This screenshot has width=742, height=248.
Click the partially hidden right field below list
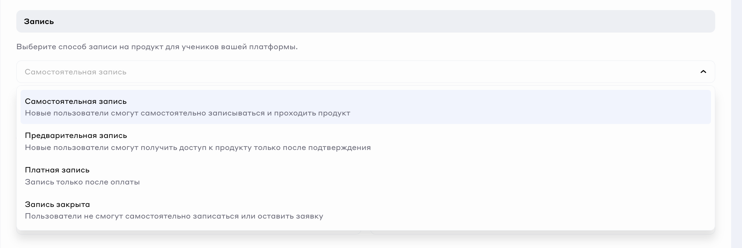542,232
